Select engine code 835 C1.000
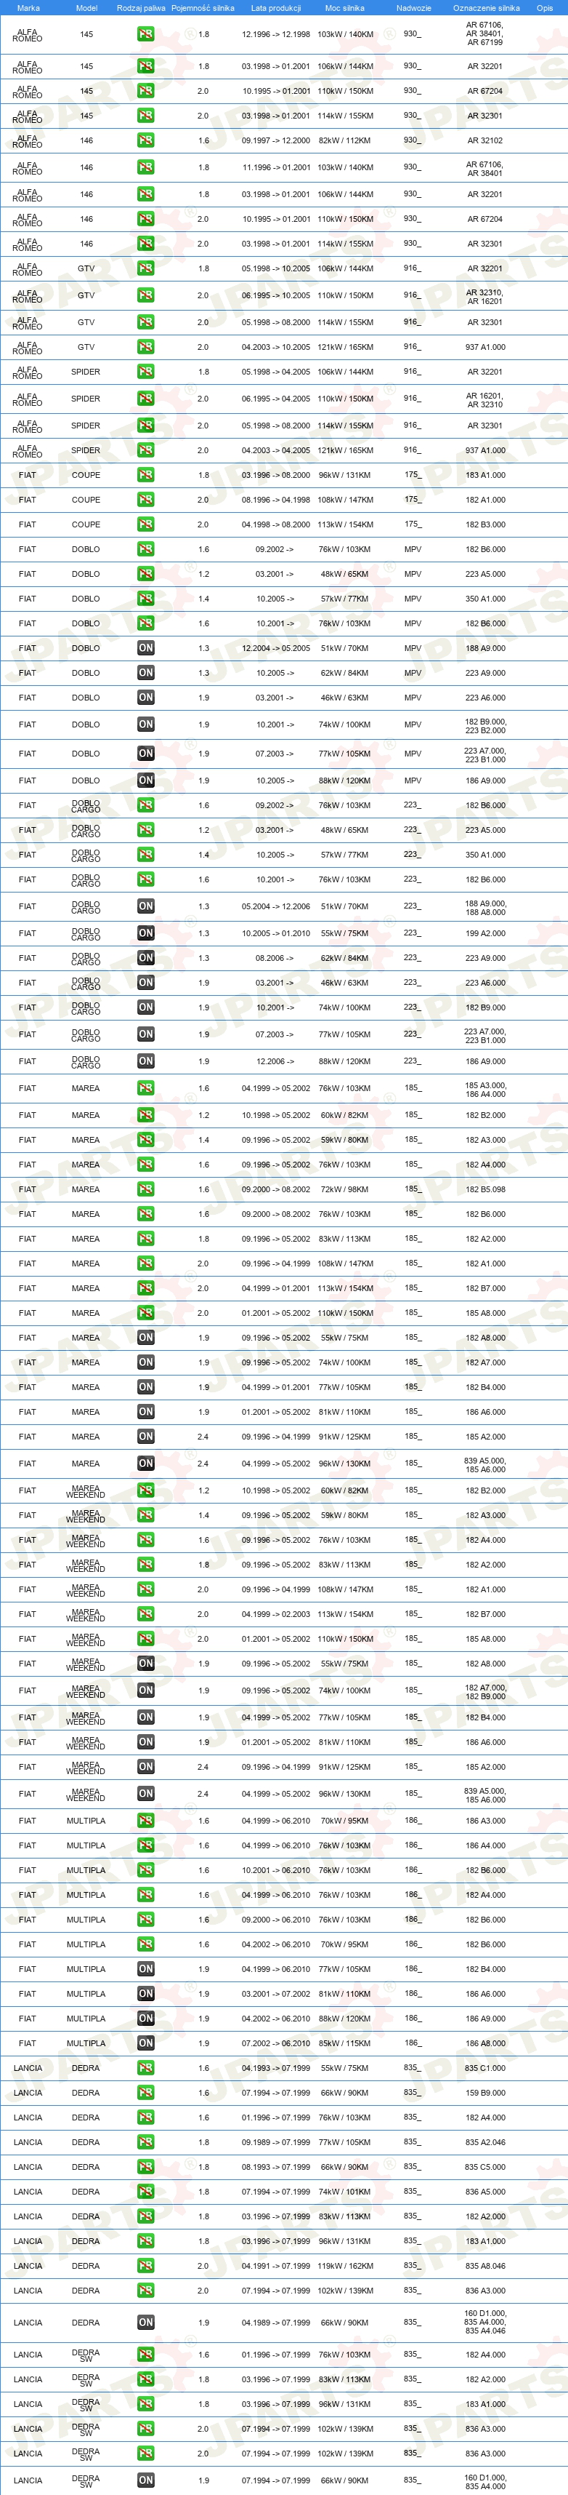This screenshot has height=2495, width=568. (x=484, y=2068)
